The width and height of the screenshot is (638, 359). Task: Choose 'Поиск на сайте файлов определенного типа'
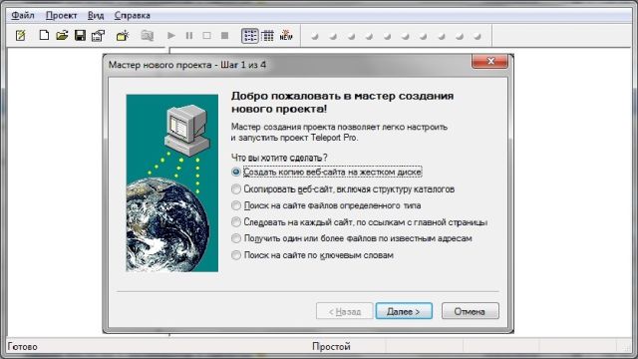click(326, 205)
